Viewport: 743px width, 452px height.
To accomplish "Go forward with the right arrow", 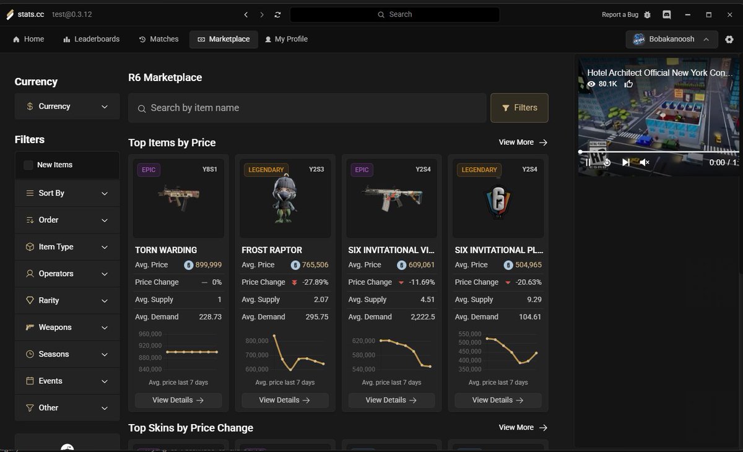I will pyautogui.click(x=262, y=14).
